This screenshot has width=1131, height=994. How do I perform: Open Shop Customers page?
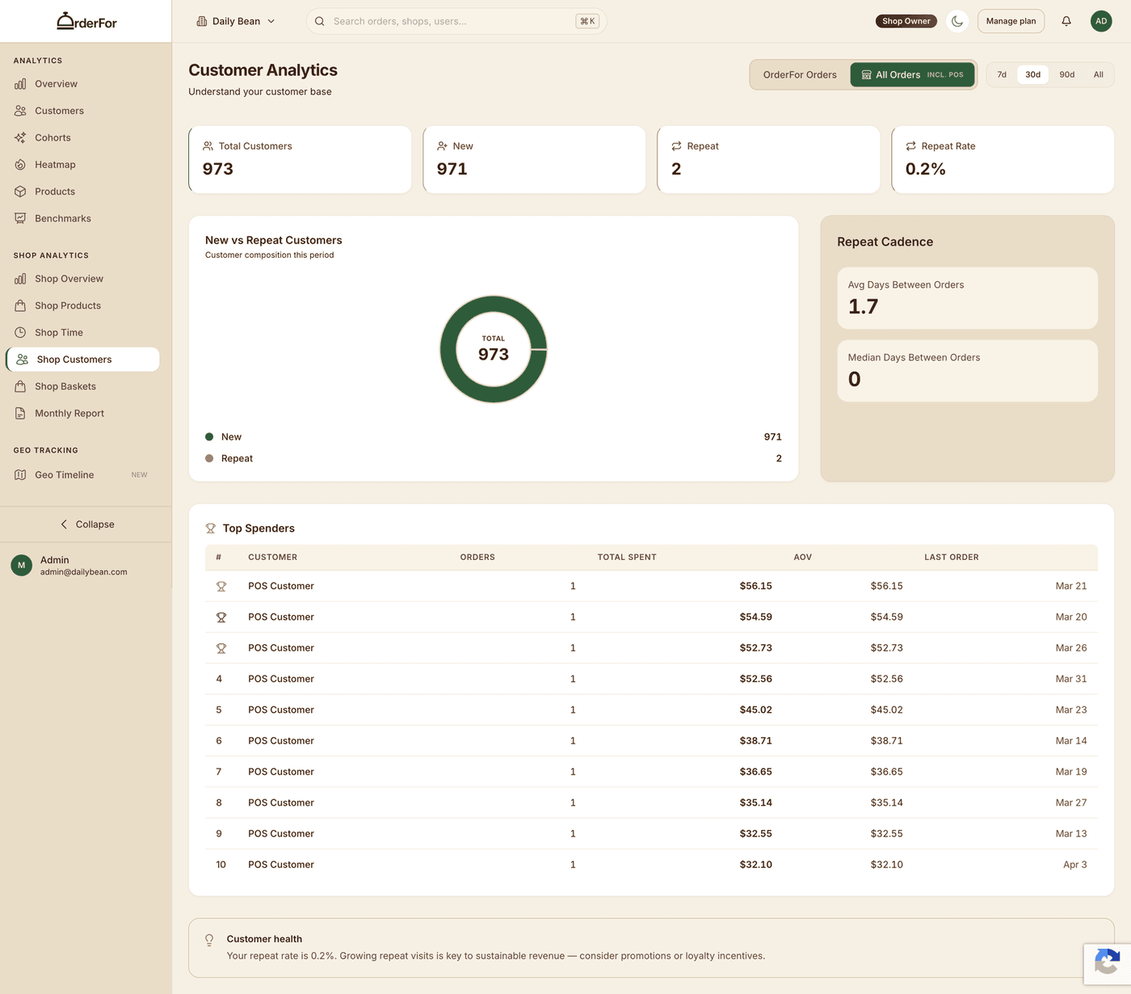point(82,360)
